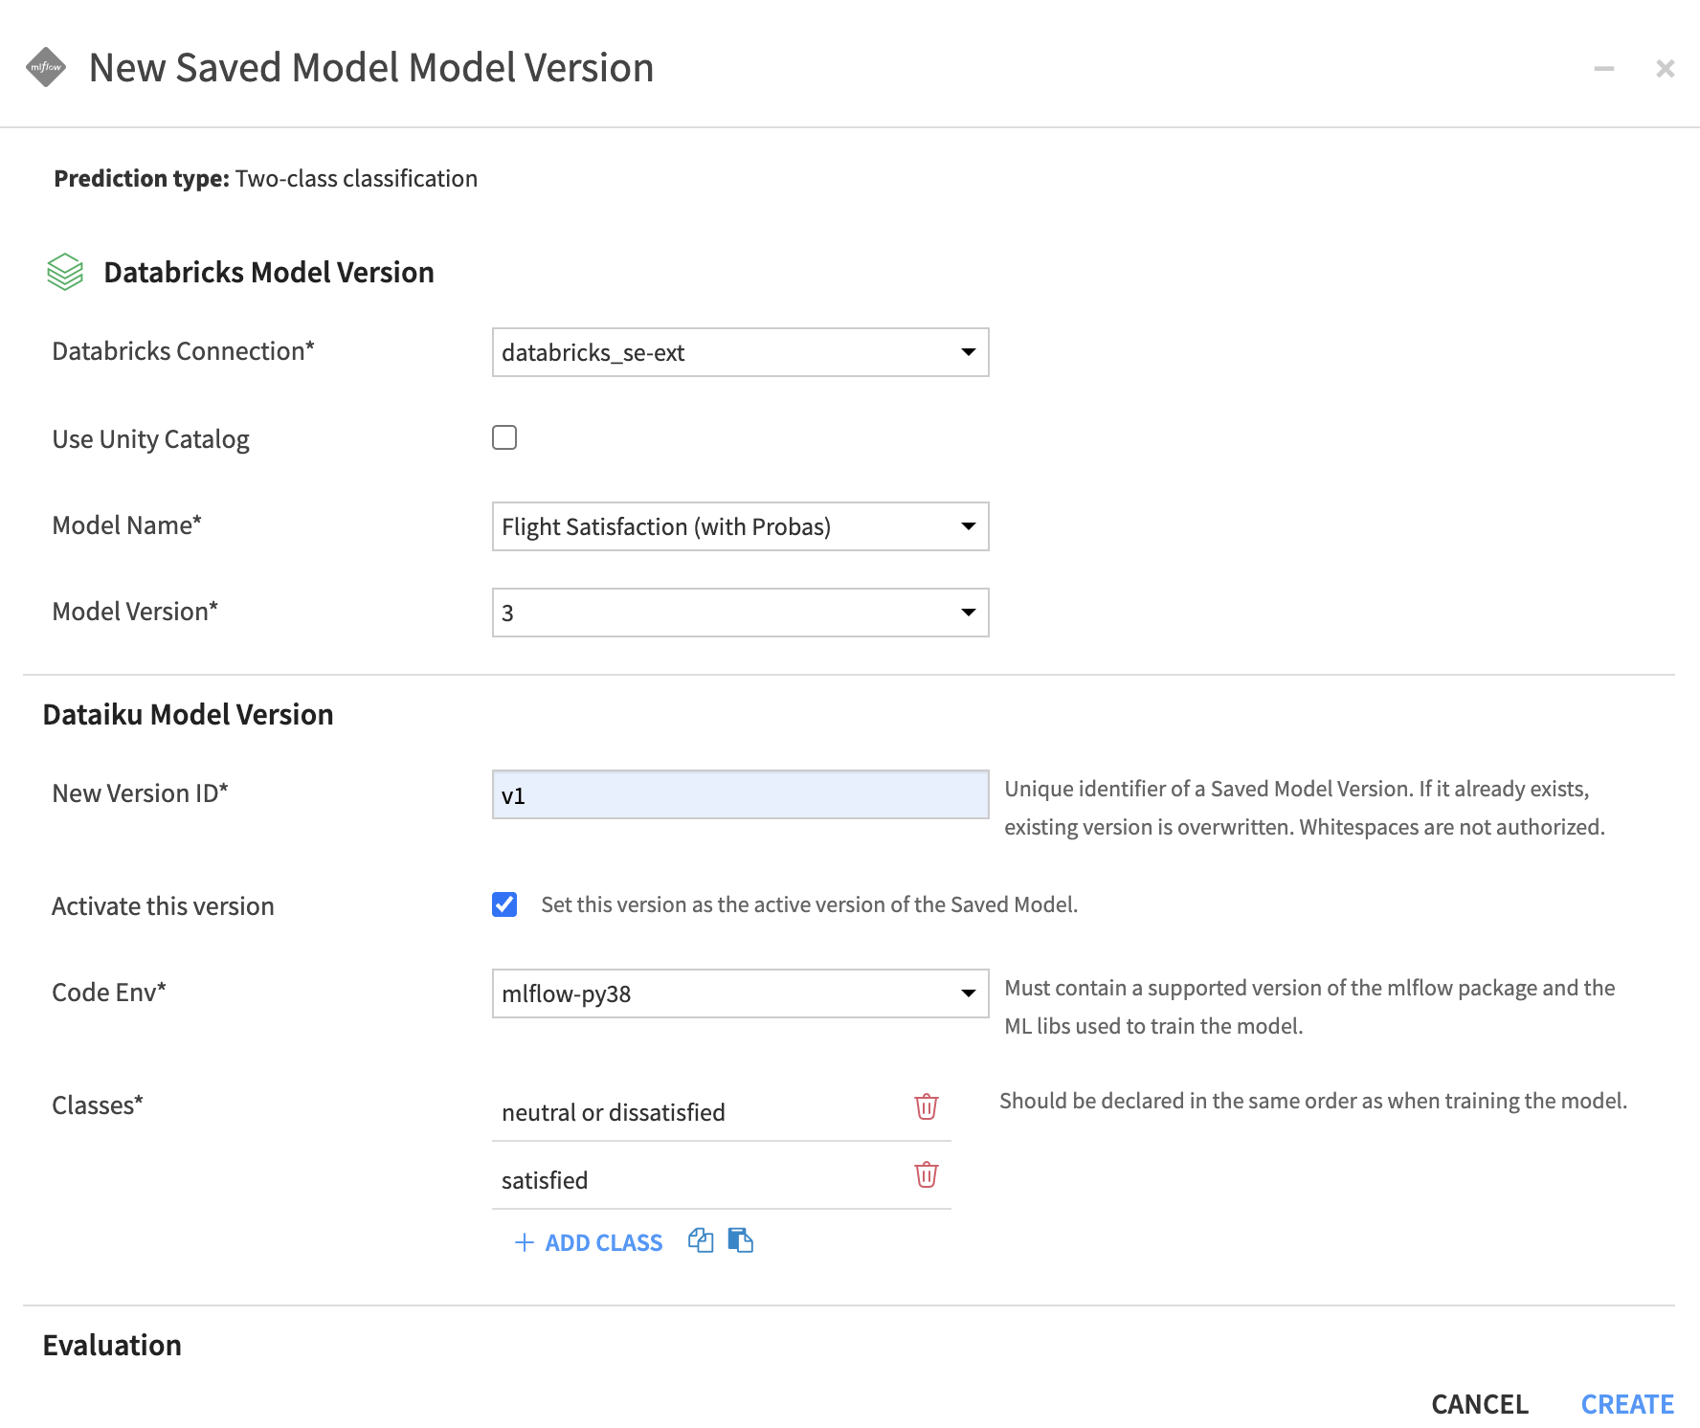Click 'Set this version as the active version' text
1700x1428 pixels.
[809, 904]
